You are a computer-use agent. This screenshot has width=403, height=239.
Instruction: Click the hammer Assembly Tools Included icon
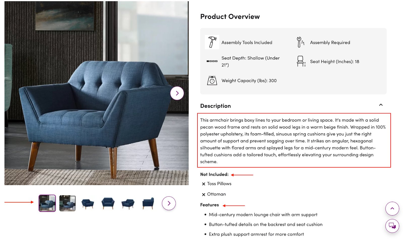coord(212,42)
